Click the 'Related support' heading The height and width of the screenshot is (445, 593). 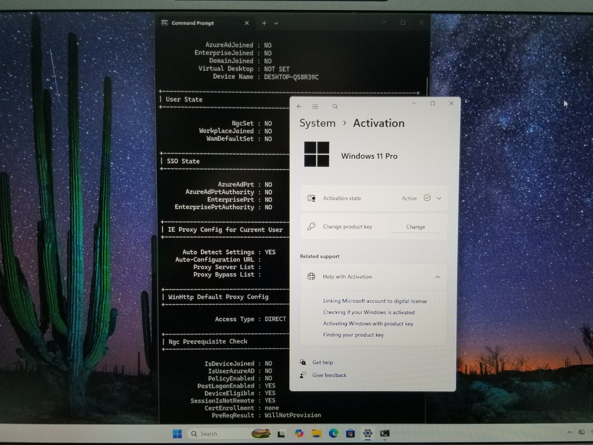tap(319, 256)
